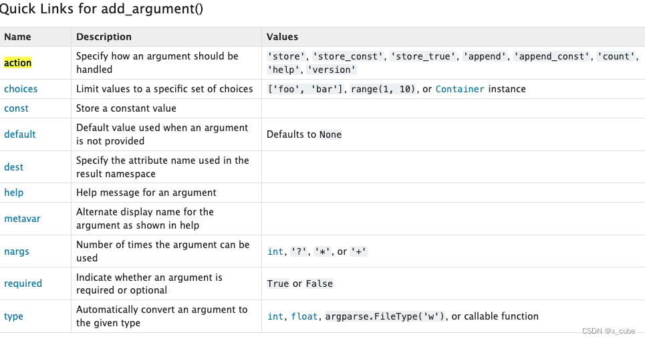The width and height of the screenshot is (645, 341).
Task: Click the Container link in choices row
Action: coord(460,89)
